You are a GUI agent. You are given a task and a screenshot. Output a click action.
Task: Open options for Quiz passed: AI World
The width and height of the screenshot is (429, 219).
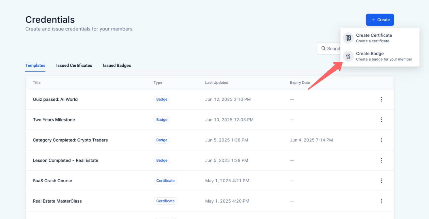pos(381,99)
